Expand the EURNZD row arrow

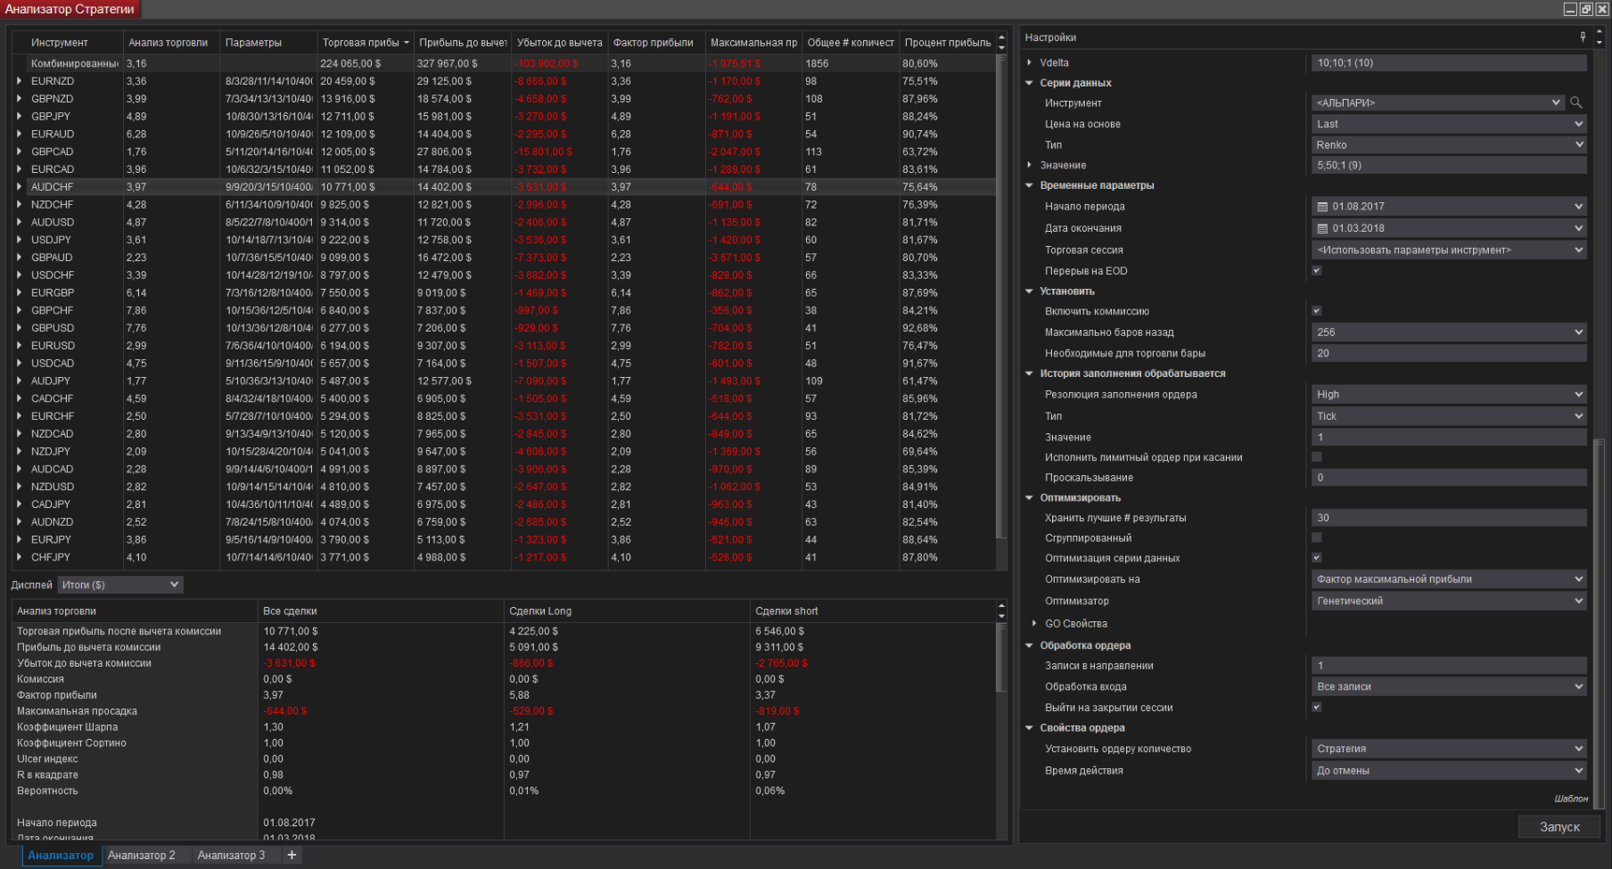click(20, 81)
